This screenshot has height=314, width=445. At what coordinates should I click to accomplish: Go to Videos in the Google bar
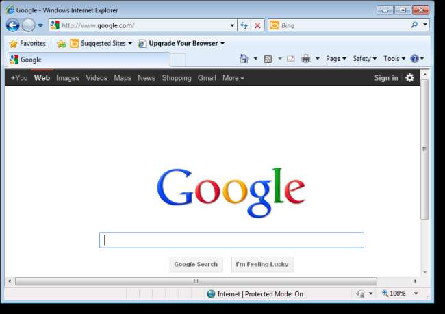click(97, 78)
